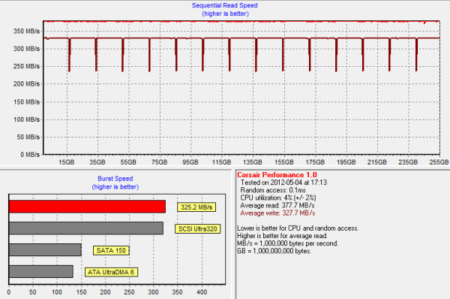Select the gray SCSI Ultra320 bar
This screenshot has width=450, height=299.
[x=86, y=228]
